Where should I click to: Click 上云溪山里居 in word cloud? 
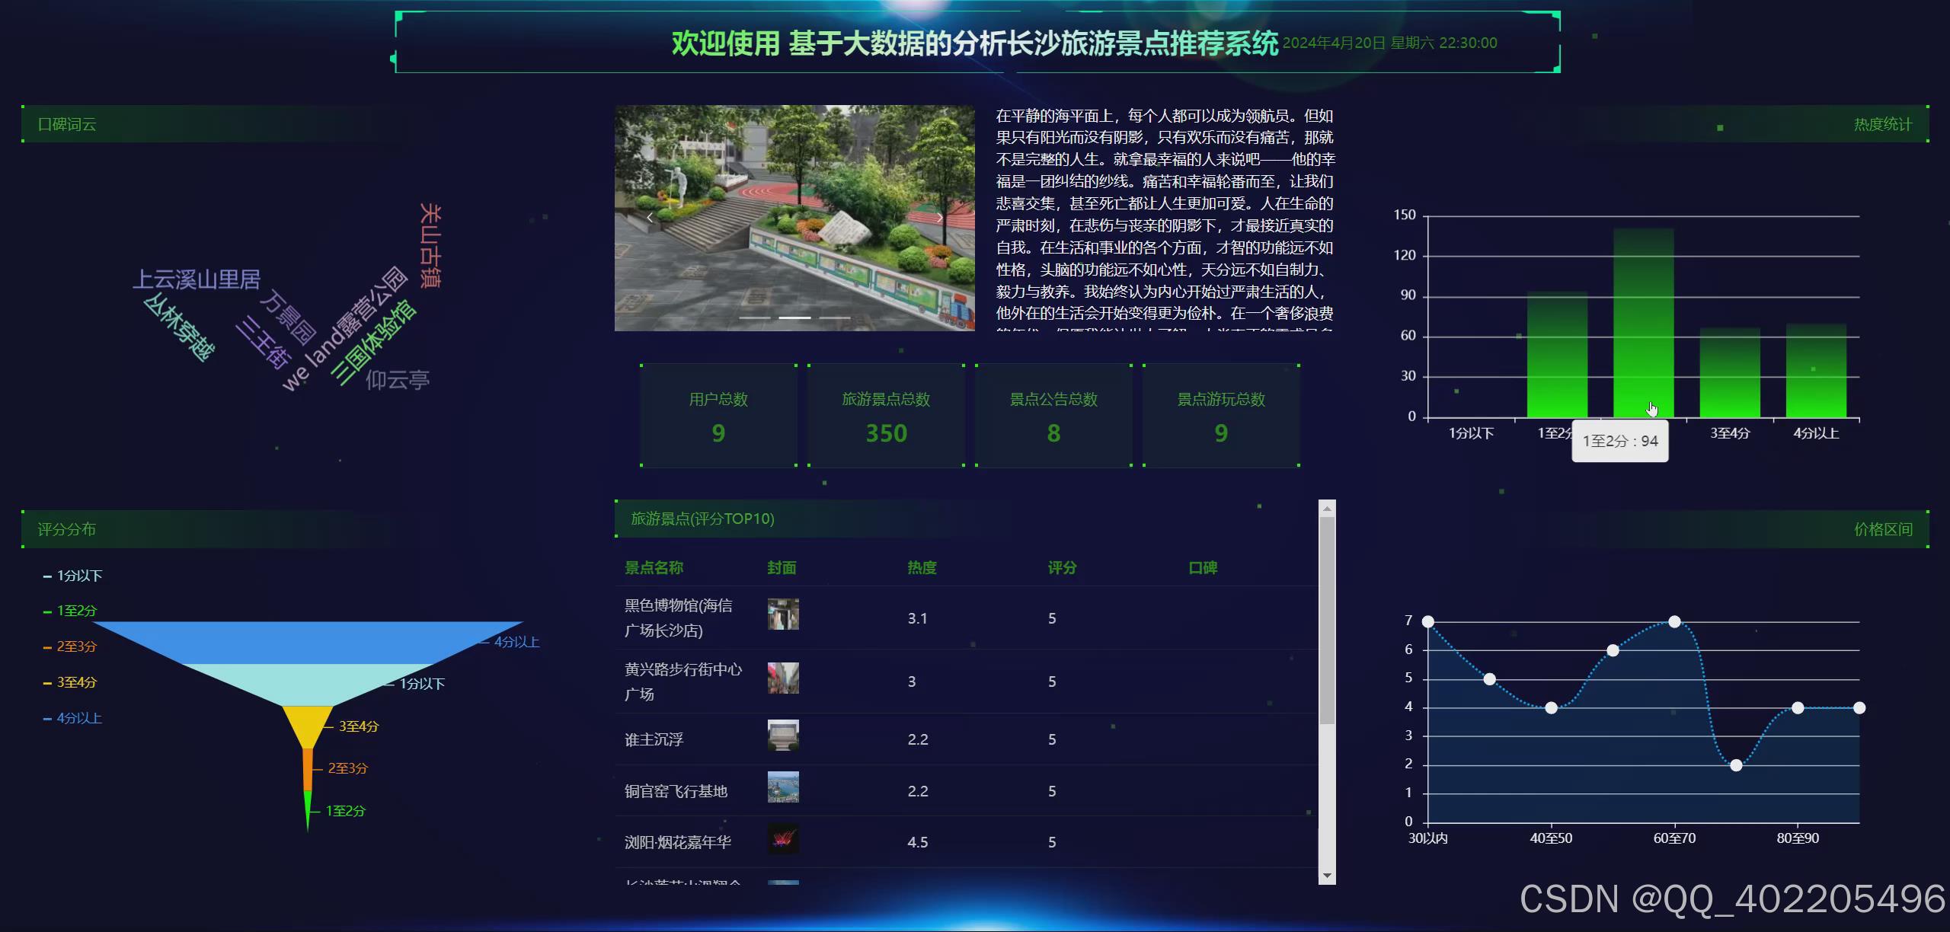click(x=197, y=280)
